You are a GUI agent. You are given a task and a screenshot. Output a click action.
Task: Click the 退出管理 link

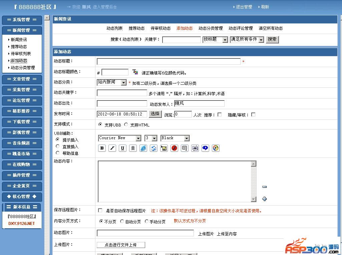click(x=244, y=7)
